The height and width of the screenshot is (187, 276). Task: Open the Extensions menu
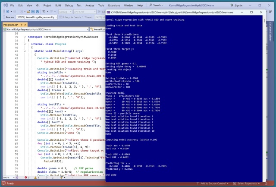click(x=114, y=5)
